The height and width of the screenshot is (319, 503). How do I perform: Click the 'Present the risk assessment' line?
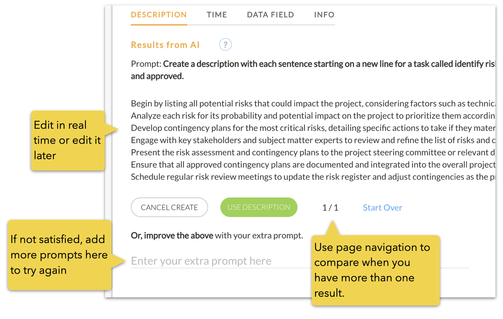pos(313,153)
